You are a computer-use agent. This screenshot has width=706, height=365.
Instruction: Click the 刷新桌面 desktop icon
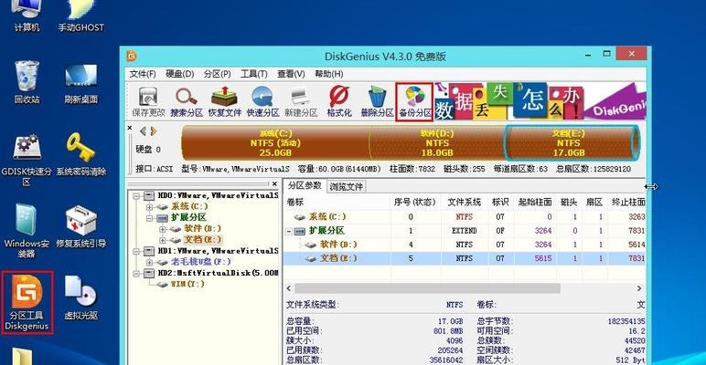point(81,82)
